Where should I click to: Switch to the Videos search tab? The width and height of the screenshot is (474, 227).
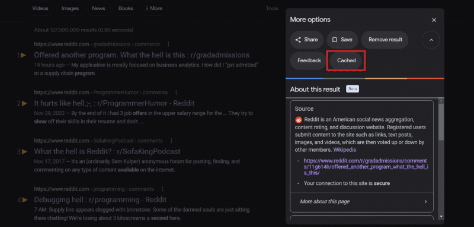[x=40, y=8]
